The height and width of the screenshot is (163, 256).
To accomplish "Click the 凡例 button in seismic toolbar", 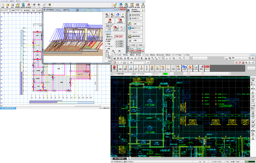I will pos(33,10).
